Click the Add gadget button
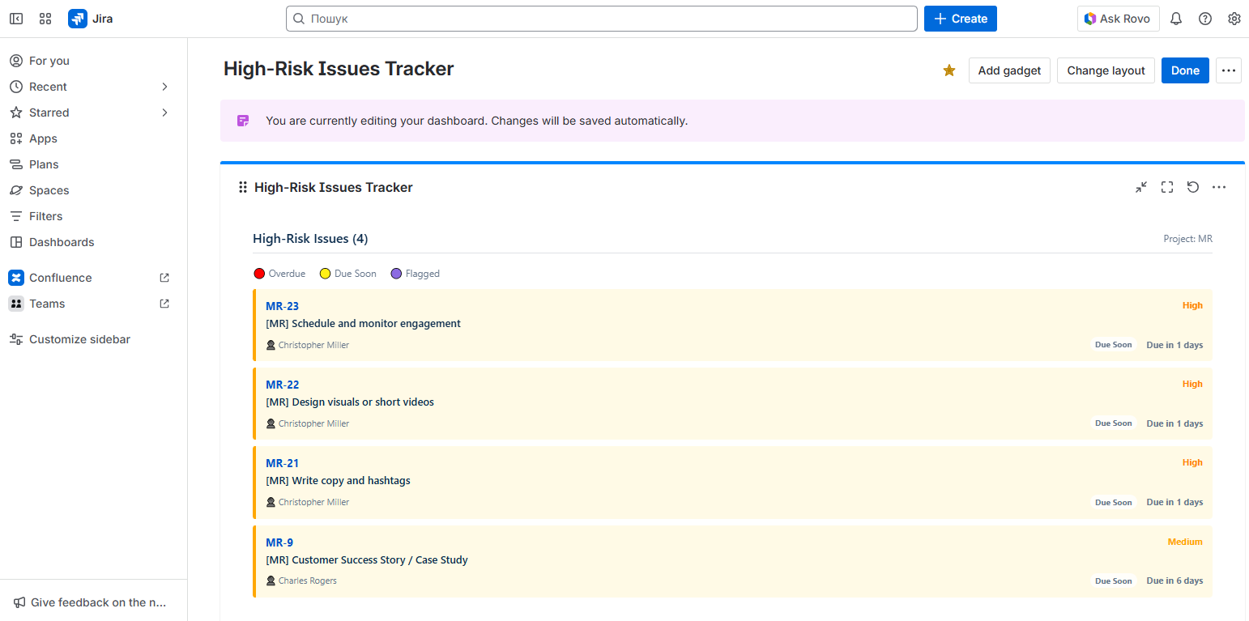Viewport: 1249px width, 621px height. point(1009,70)
